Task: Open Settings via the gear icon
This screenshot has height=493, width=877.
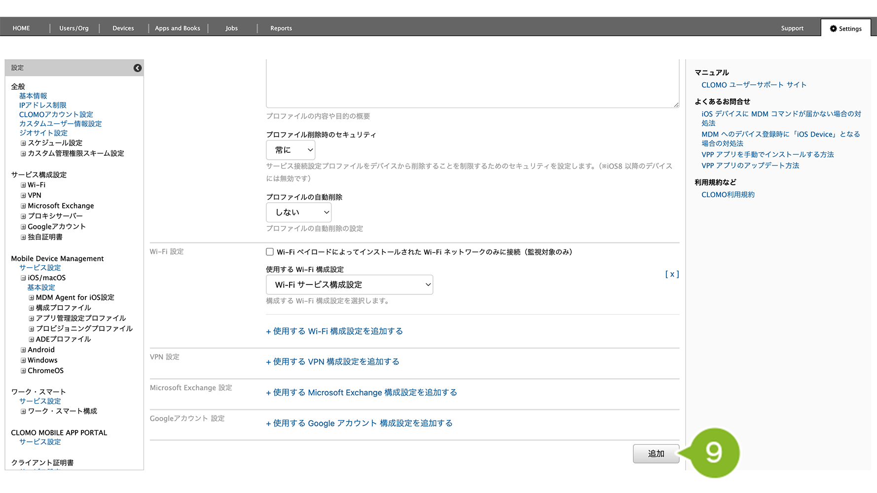Action: click(833, 29)
